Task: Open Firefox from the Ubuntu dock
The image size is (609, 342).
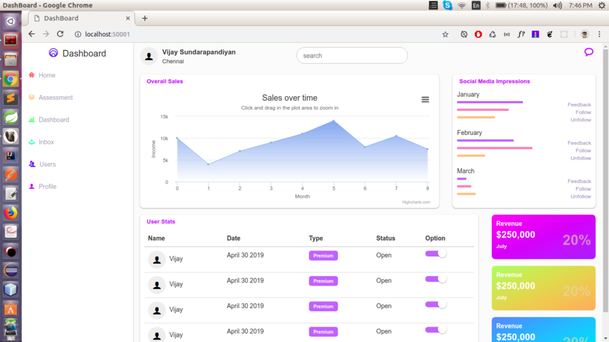Action: 11,213
